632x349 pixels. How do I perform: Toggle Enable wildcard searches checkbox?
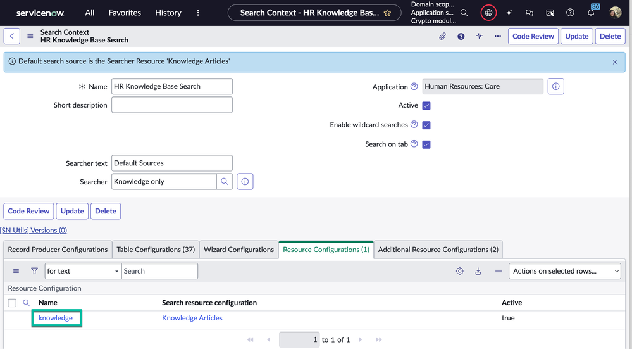coord(426,125)
